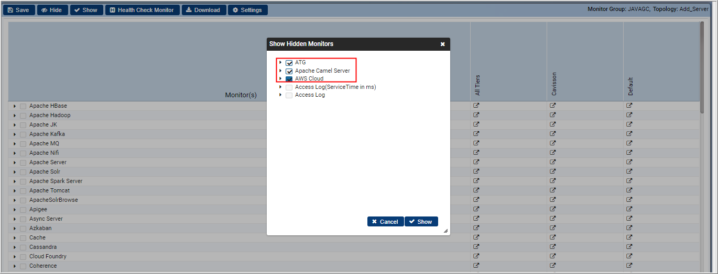
Task: Uncheck the ATG checkbox
Action: [x=289, y=63]
